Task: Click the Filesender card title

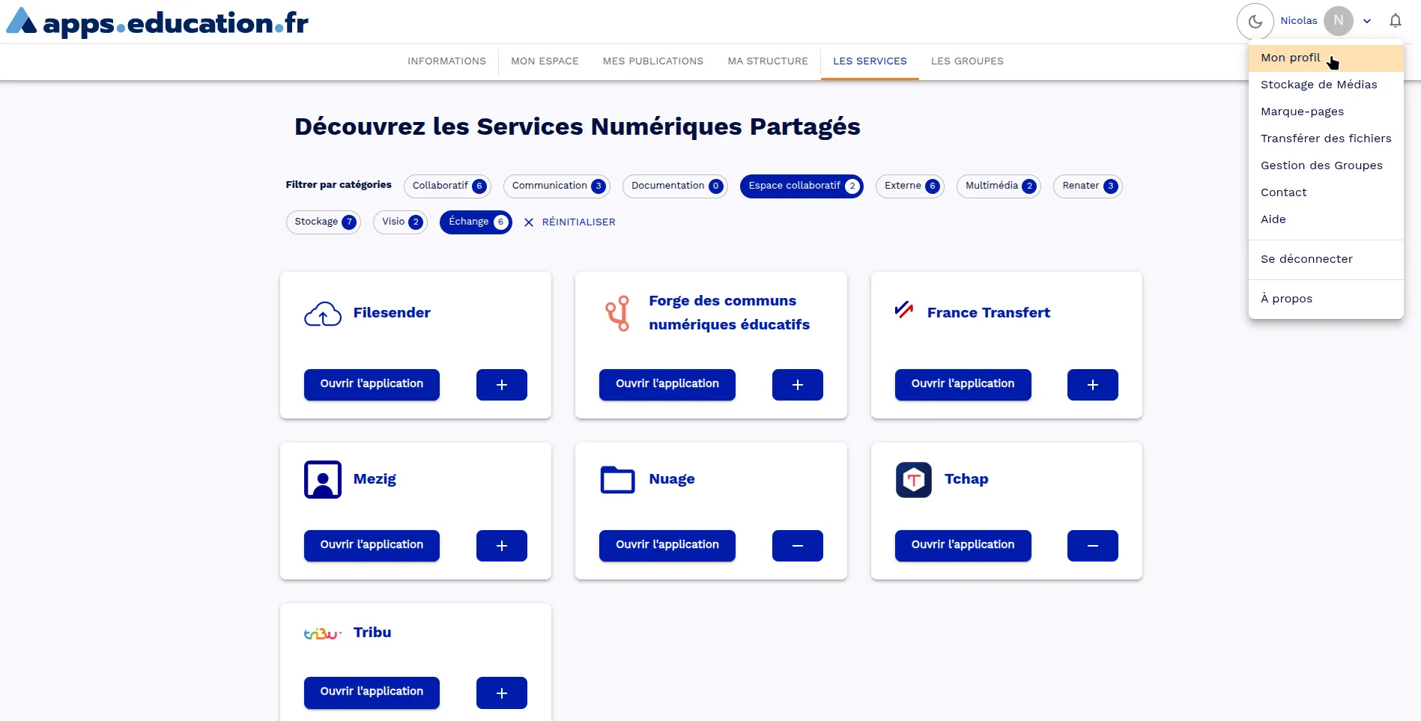Action: pyautogui.click(x=392, y=313)
